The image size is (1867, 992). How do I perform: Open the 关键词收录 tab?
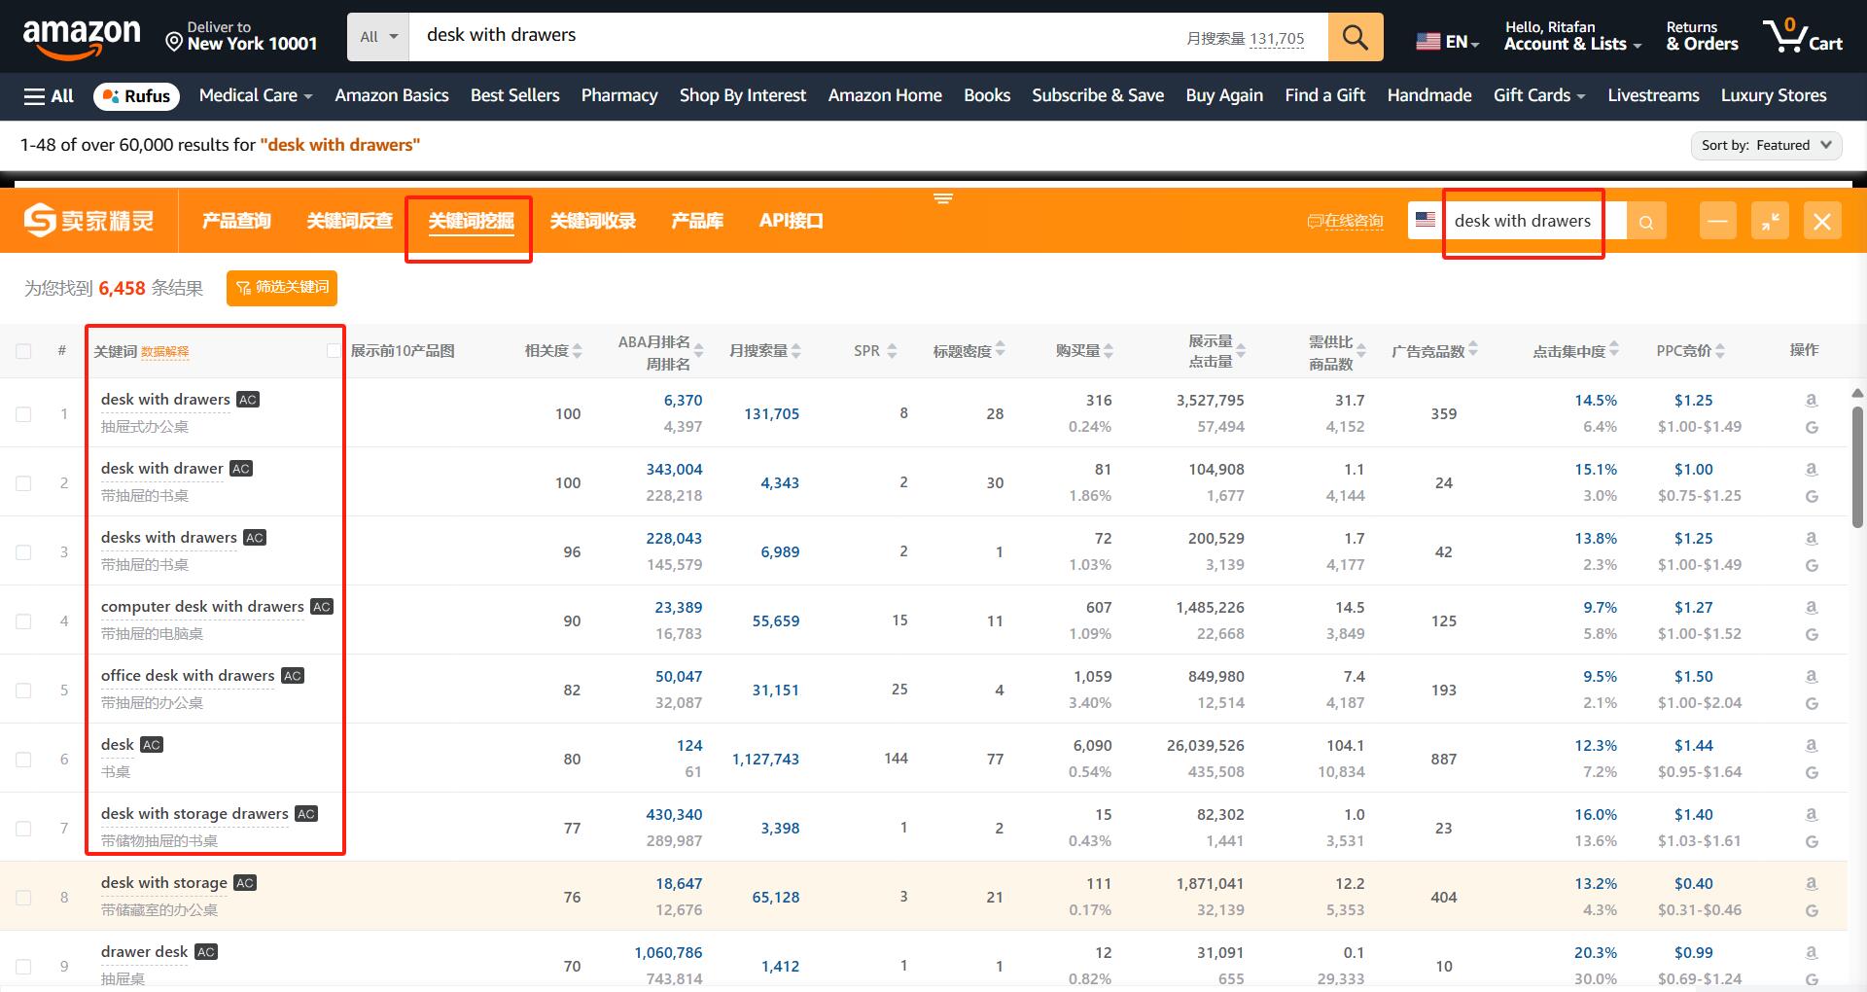click(593, 221)
